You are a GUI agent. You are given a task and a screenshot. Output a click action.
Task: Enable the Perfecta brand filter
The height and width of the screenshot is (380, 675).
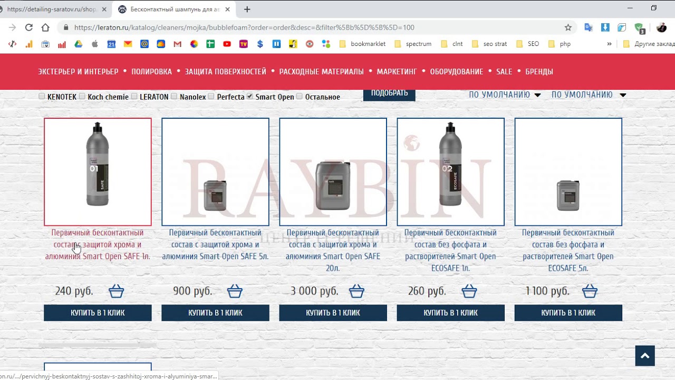[x=211, y=96]
